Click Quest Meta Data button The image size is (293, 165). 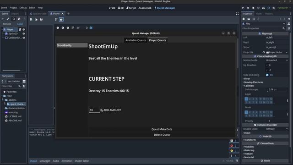click(162, 129)
